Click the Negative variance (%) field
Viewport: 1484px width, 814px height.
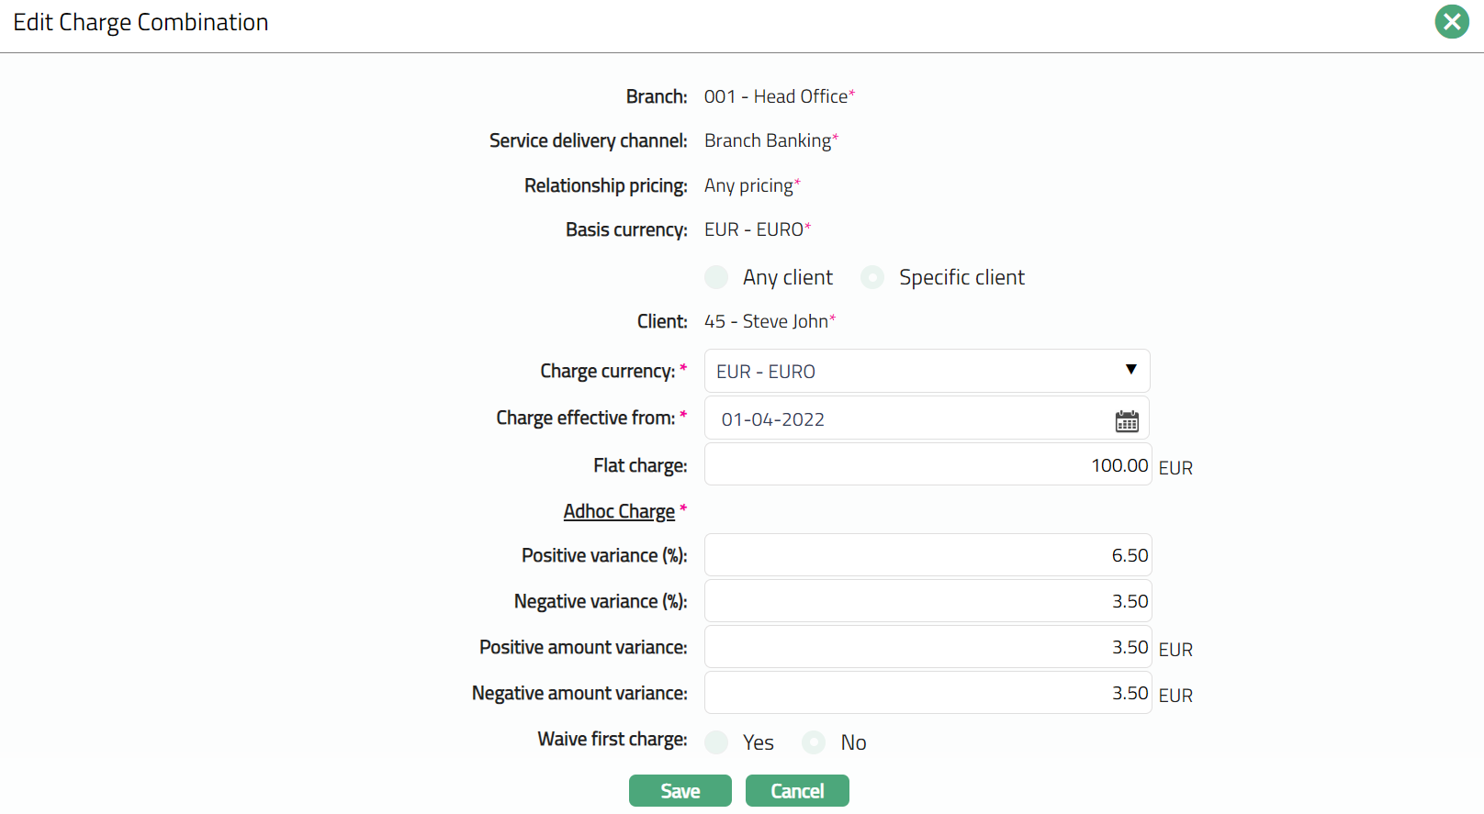pos(927,601)
